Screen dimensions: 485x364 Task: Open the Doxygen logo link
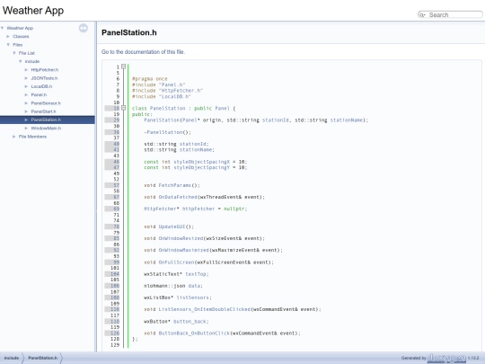(x=446, y=358)
